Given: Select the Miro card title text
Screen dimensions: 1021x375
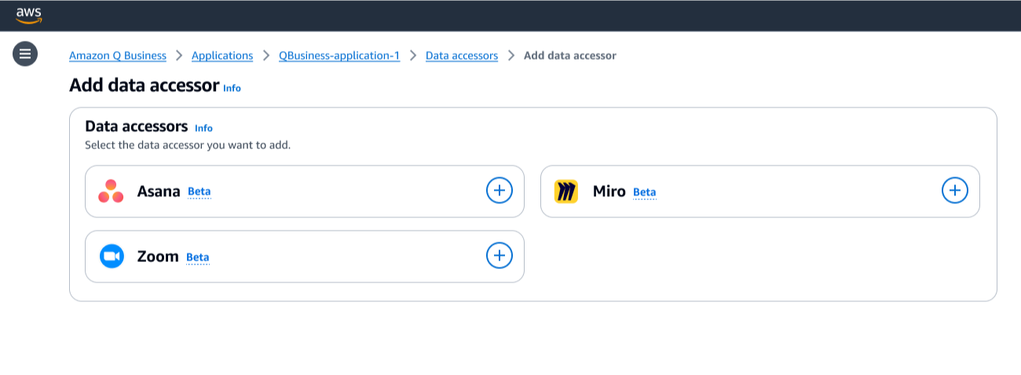Looking at the screenshot, I should [x=609, y=191].
